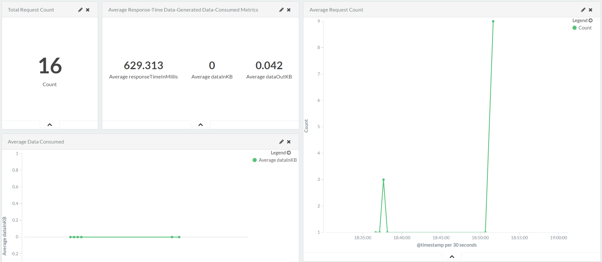Screen dimensions: 602x262
Task: Remove the Average Response-Time metrics panel
Action: (x=289, y=10)
